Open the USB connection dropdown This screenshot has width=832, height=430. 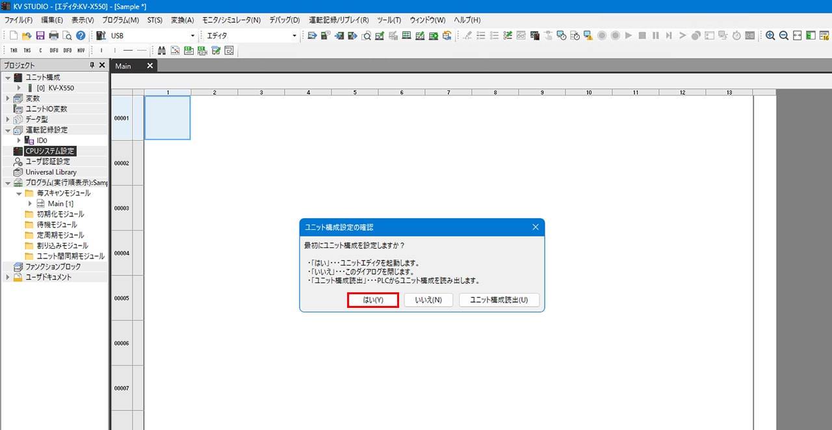(192, 36)
